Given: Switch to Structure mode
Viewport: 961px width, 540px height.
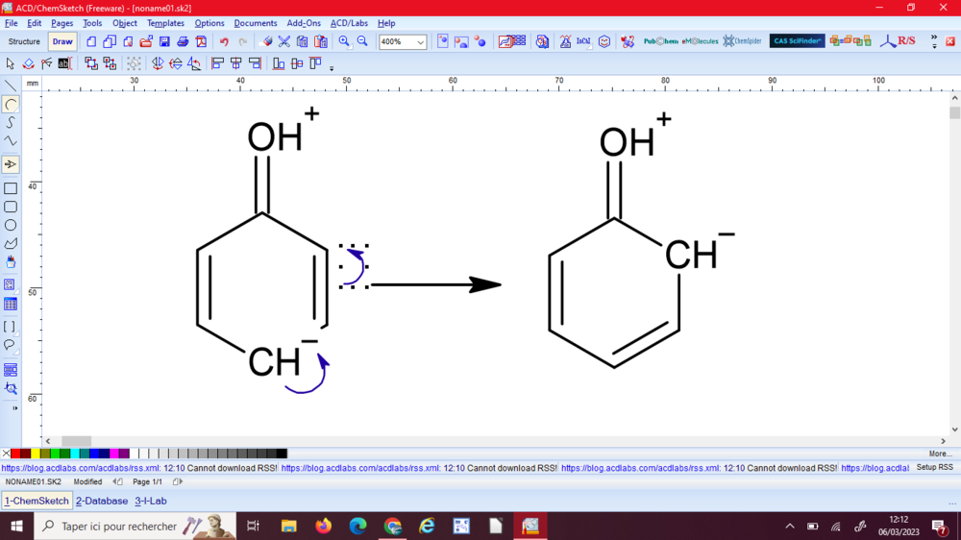Looking at the screenshot, I should point(24,41).
